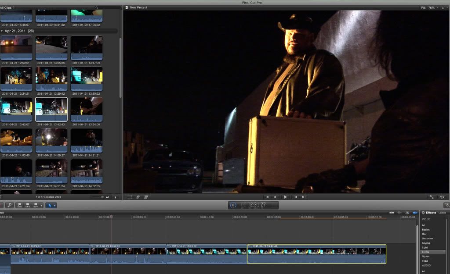Click the Insert clip edit button
This screenshot has width=450, height=274.
28,205
